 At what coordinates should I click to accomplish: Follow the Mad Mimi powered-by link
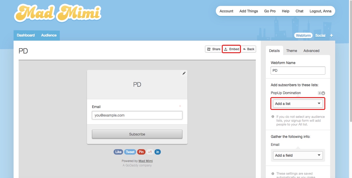tap(145, 161)
